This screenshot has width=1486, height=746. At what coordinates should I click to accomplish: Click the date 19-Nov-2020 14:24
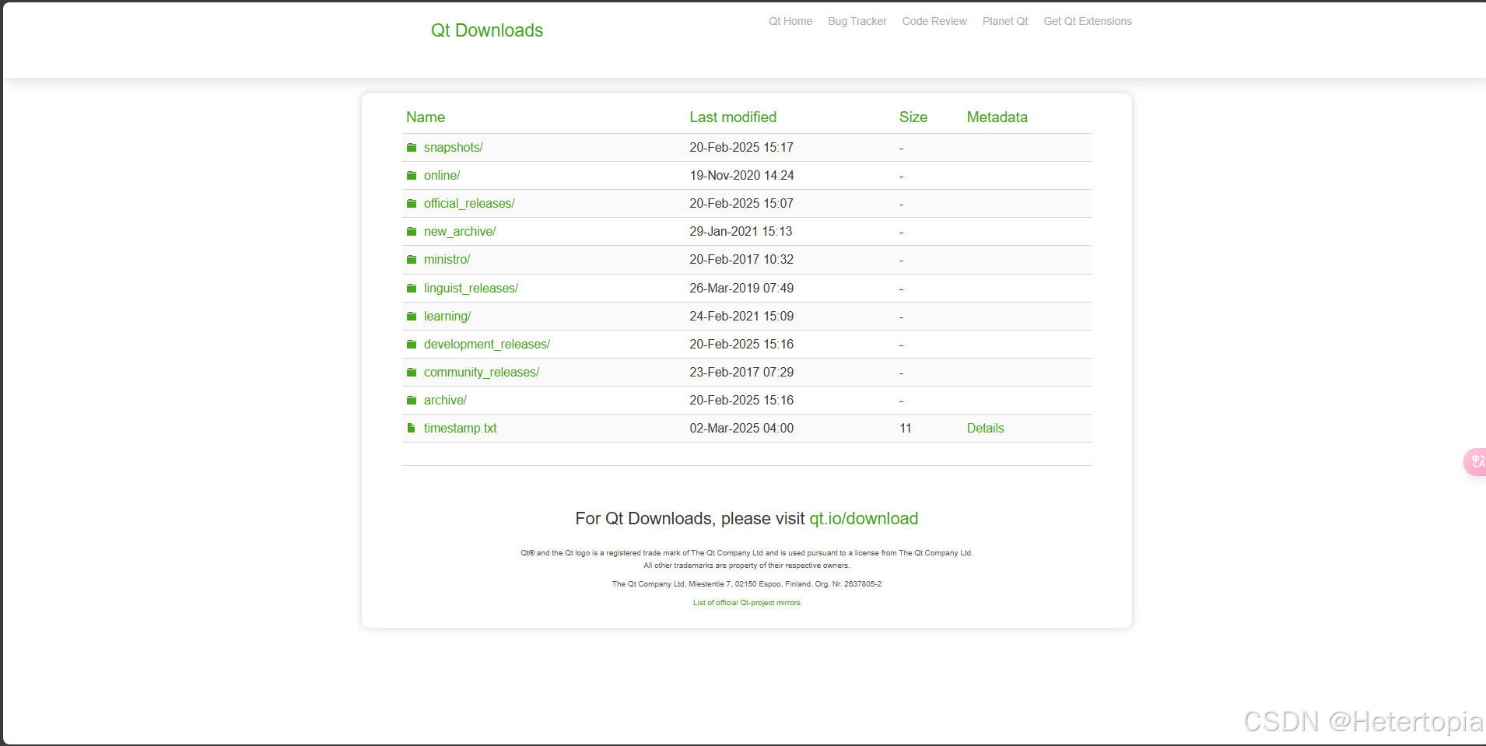pos(741,175)
